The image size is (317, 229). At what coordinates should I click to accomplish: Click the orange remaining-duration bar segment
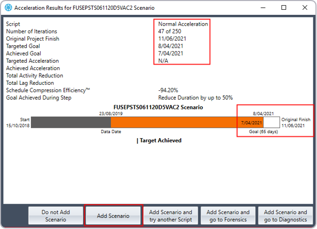(187, 122)
